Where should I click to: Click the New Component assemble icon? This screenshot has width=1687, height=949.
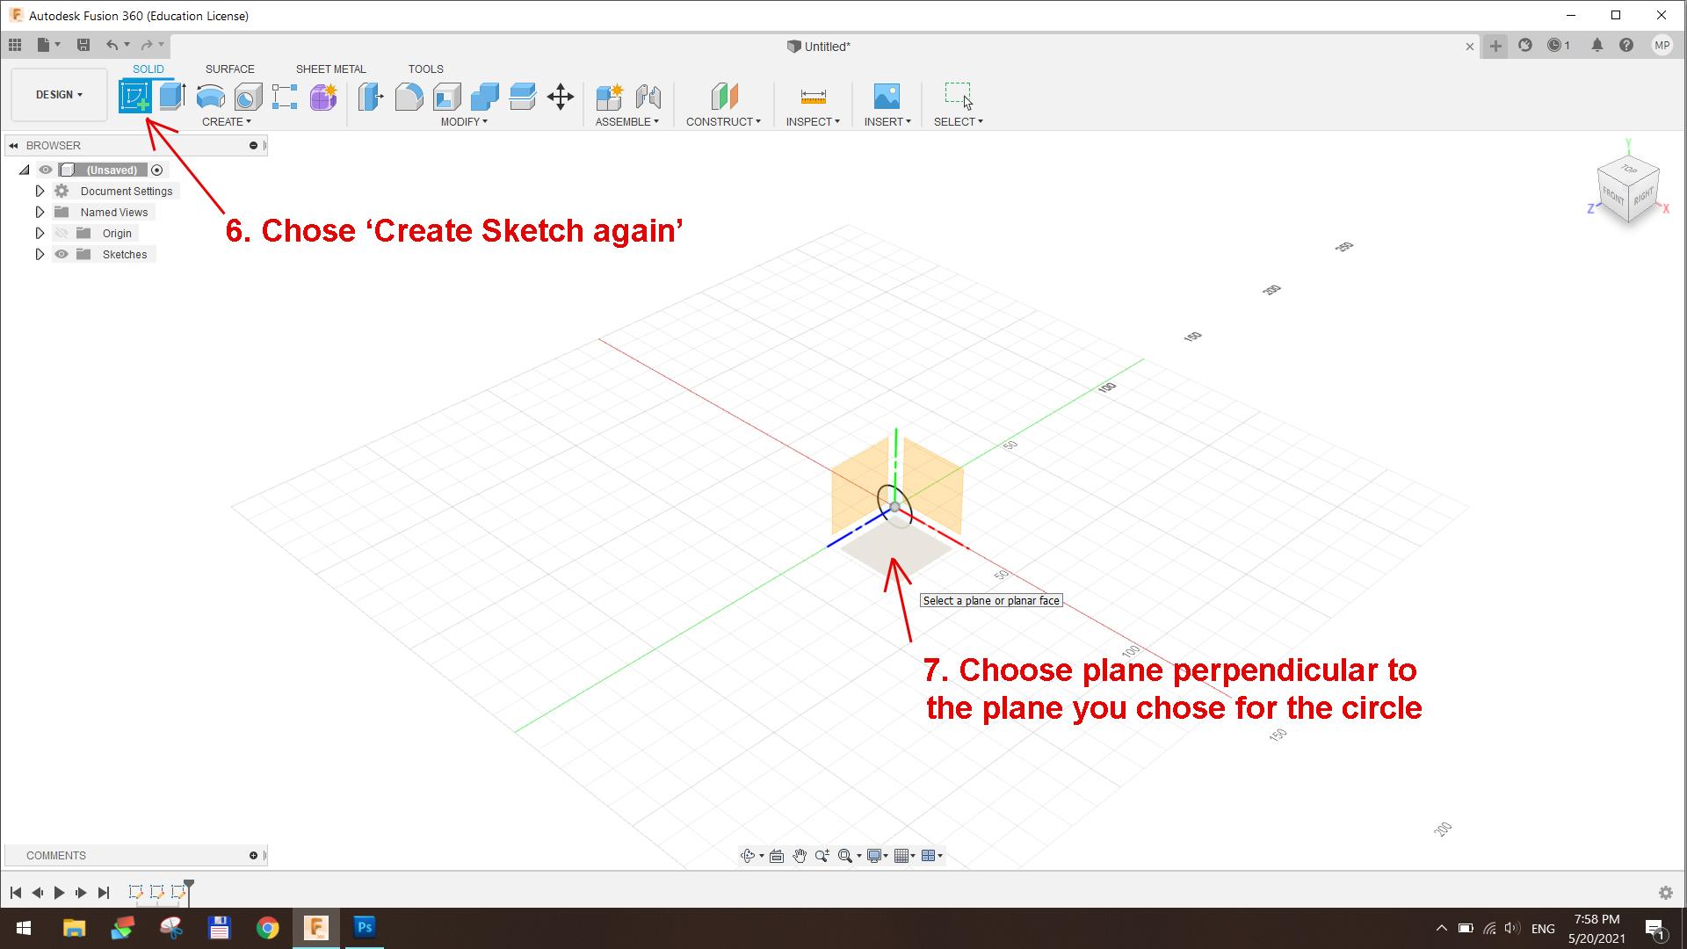609,97
